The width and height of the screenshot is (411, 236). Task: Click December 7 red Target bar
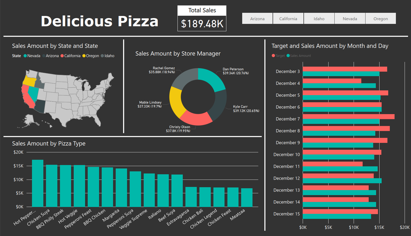[349, 117]
